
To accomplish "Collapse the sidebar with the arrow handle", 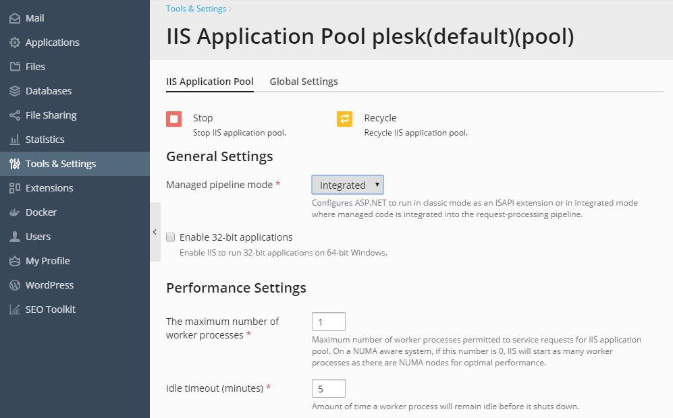I will (x=155, y=232).
